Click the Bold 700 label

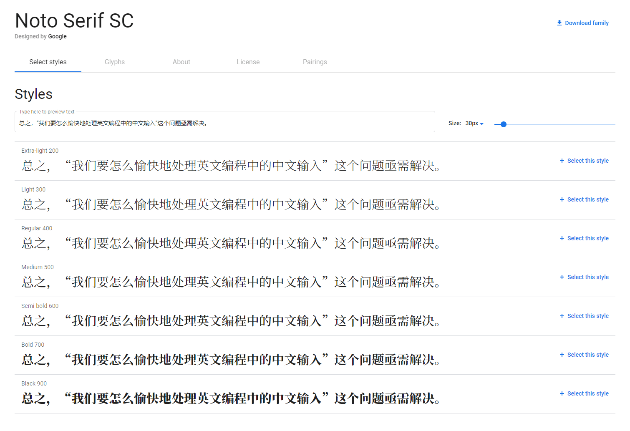click(x=33, y=345)
